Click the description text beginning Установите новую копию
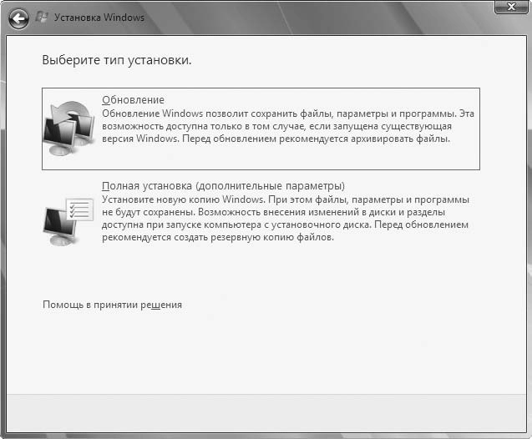This screenshot has width=532, height=439. 286,219
